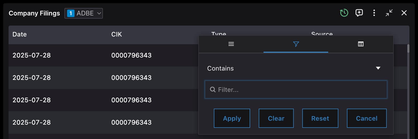The height and width of the screenshot is (139, 418).
Task: Click the search magnifier icon in filter box
Action: (x=213, y=89)
